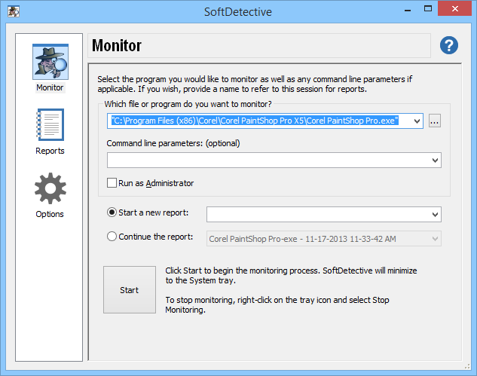Enable the Run as Administrator checkbox
The height and width of the screenshot is (376, 477).
coord(112,183)
